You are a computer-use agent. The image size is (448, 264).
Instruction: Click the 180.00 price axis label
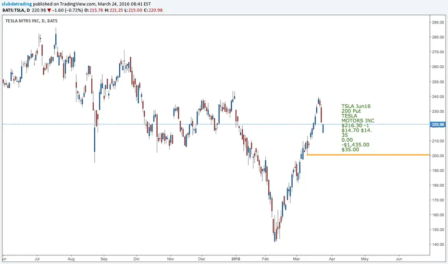438,185
